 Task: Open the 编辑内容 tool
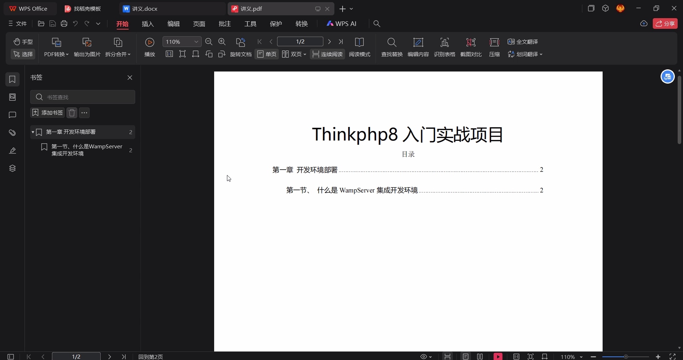418,47
